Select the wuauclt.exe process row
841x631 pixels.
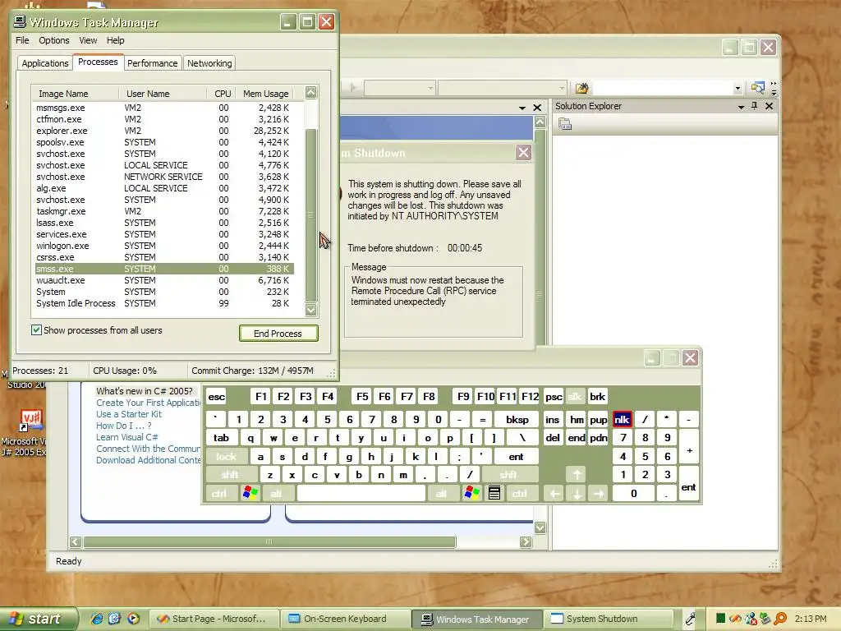tap(164, 280)
